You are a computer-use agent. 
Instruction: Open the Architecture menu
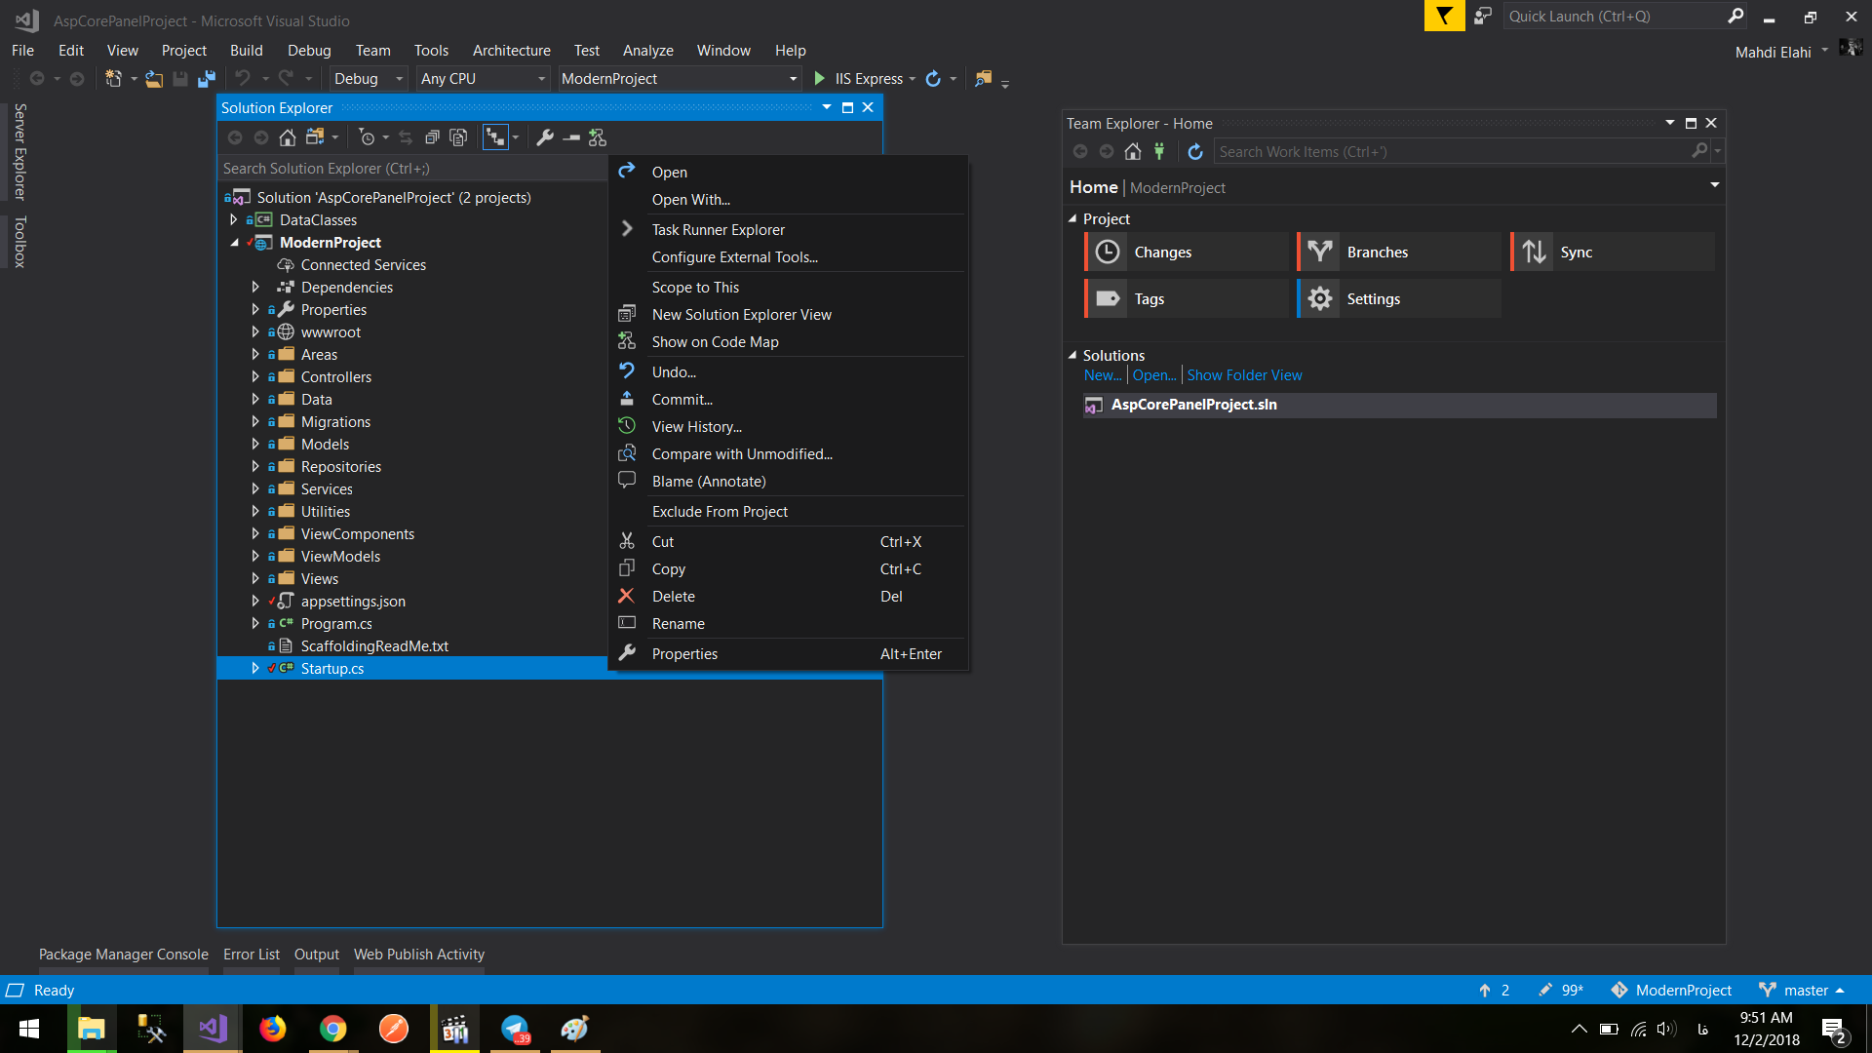click(511, 50)
